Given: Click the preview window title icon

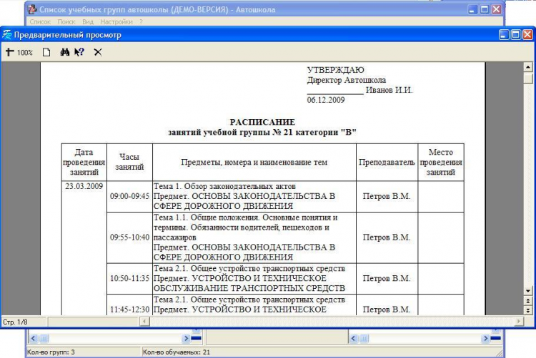Looking at the screenshot, I should click(6, 35).
